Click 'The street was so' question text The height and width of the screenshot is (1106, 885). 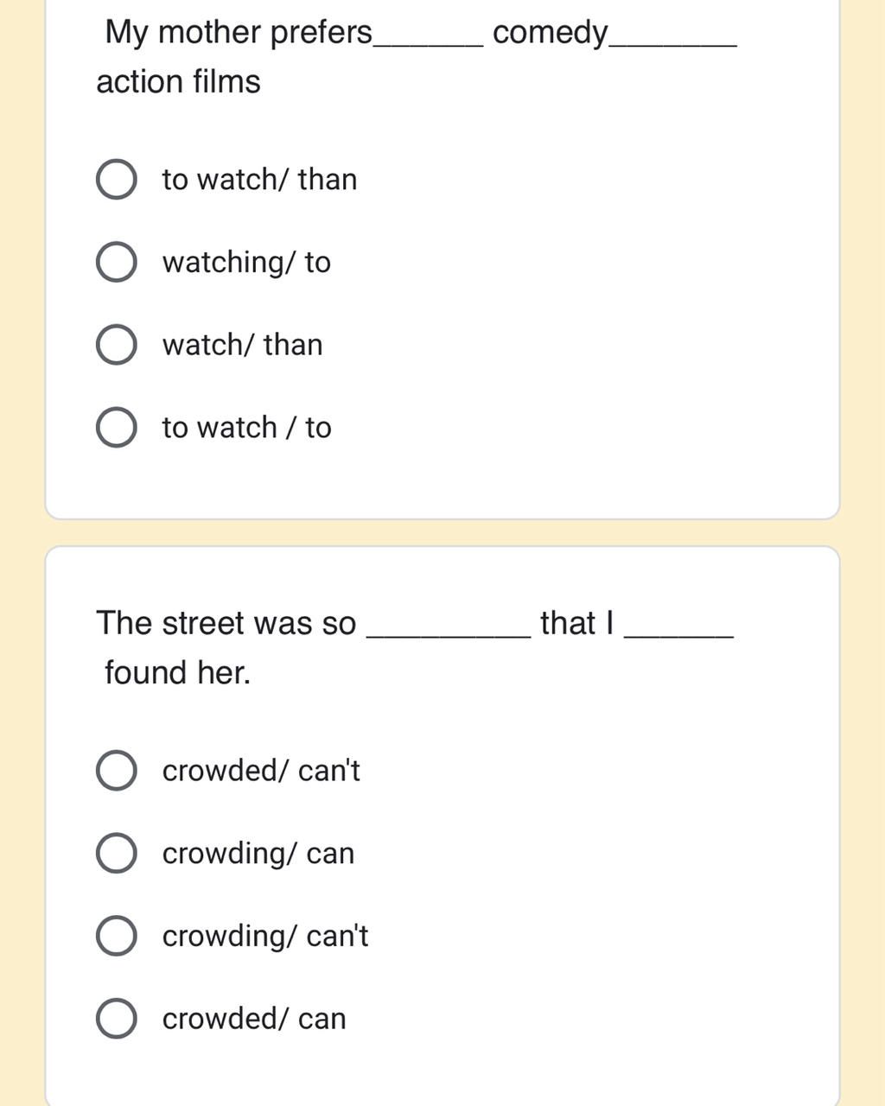[226, 623]
